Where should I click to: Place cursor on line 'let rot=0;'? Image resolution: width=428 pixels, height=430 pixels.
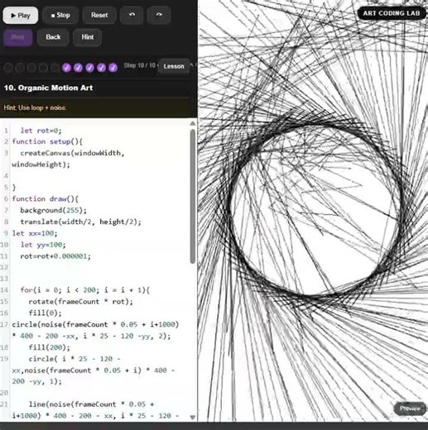(41, 131)
